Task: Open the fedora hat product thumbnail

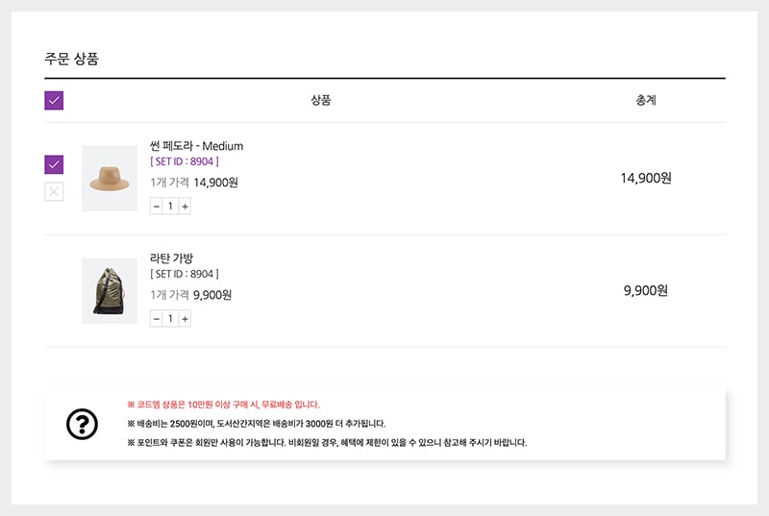Action: click(110, 179)
